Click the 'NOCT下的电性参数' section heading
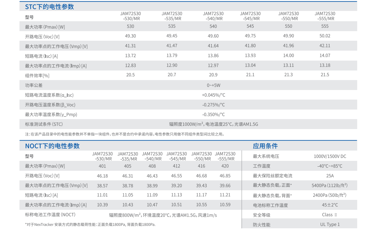 tap(52, 146)
